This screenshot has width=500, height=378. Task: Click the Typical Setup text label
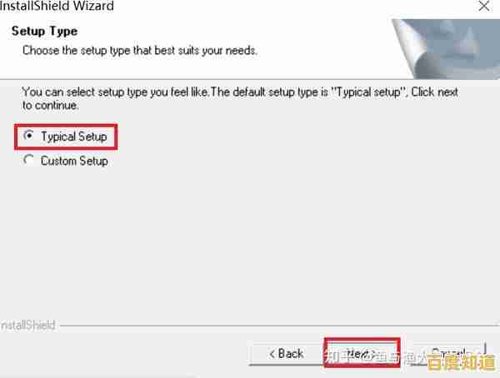pyautogui.click(x=74, y=137)
